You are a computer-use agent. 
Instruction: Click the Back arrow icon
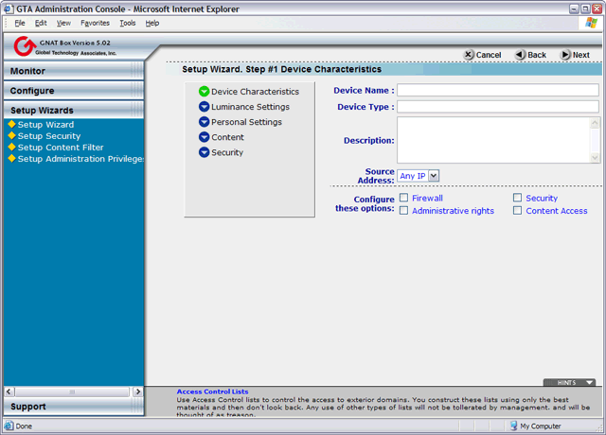click(520, 55)
